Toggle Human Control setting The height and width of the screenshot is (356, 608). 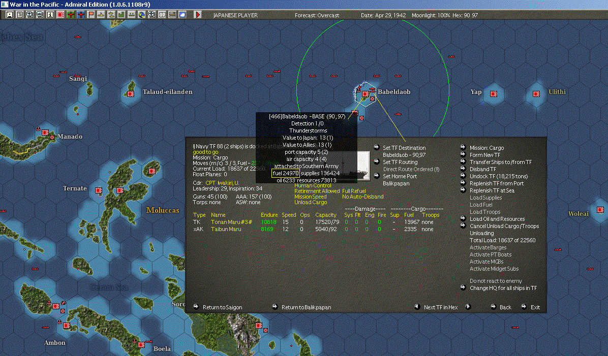tap(313, 185)
